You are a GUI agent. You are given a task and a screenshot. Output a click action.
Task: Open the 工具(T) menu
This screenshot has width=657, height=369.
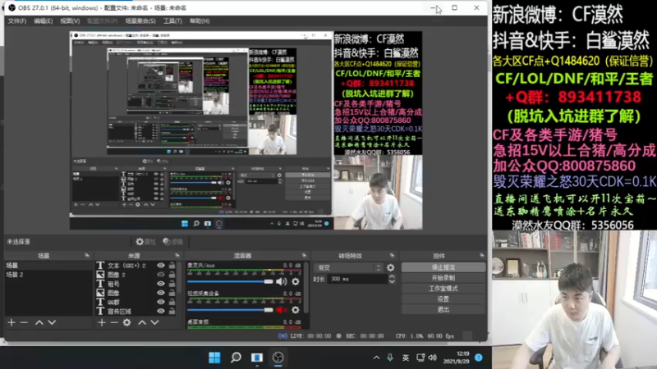point(172,21)
